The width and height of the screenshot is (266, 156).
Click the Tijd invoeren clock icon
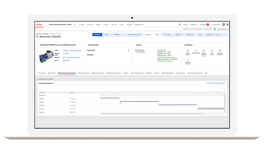click(x=212, y=51)
